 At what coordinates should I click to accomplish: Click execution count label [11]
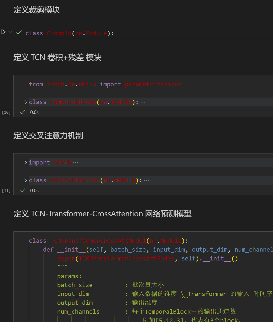click(x=6, y=191)
